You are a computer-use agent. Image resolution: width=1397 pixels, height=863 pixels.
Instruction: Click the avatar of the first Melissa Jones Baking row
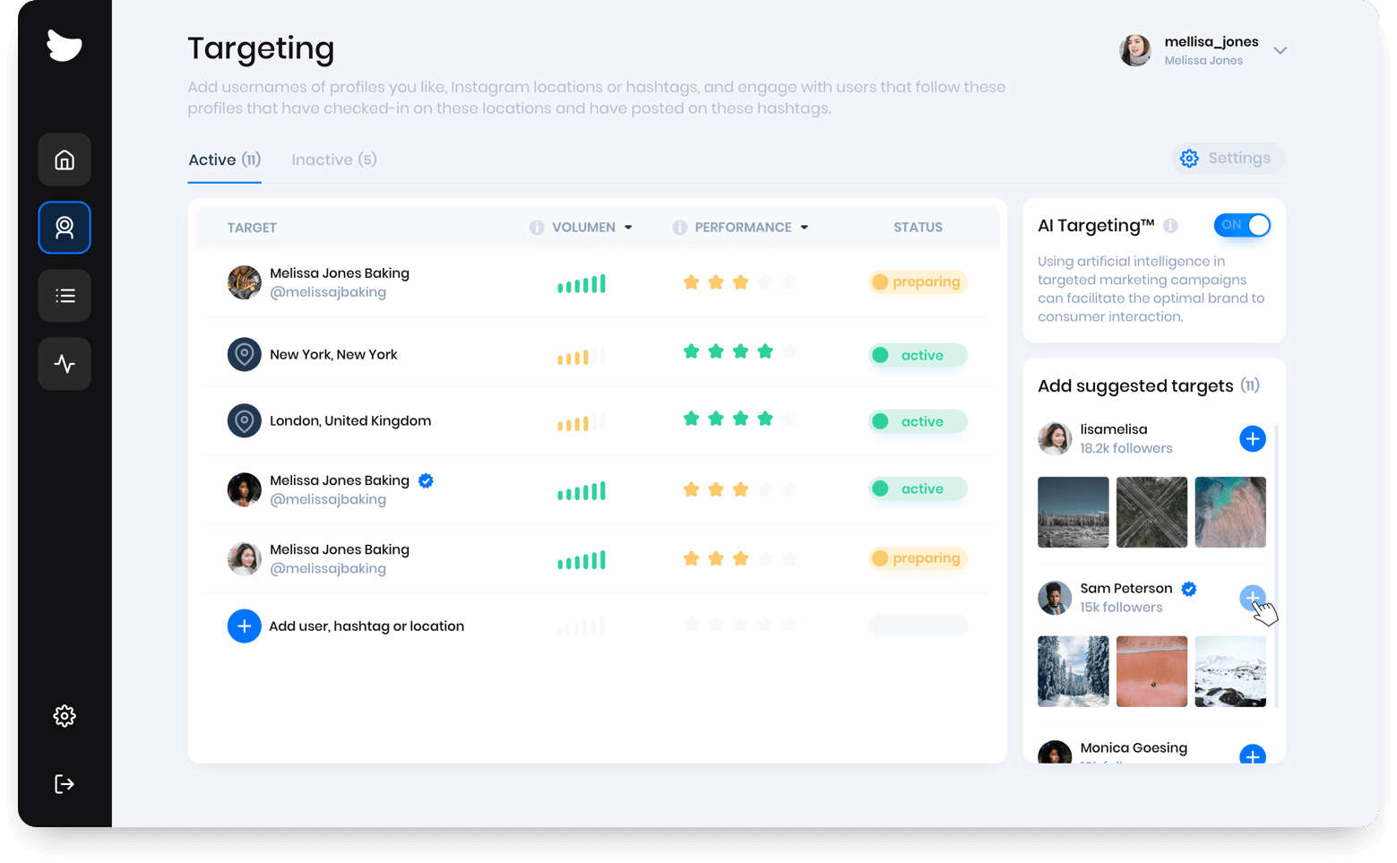(244, 282)
